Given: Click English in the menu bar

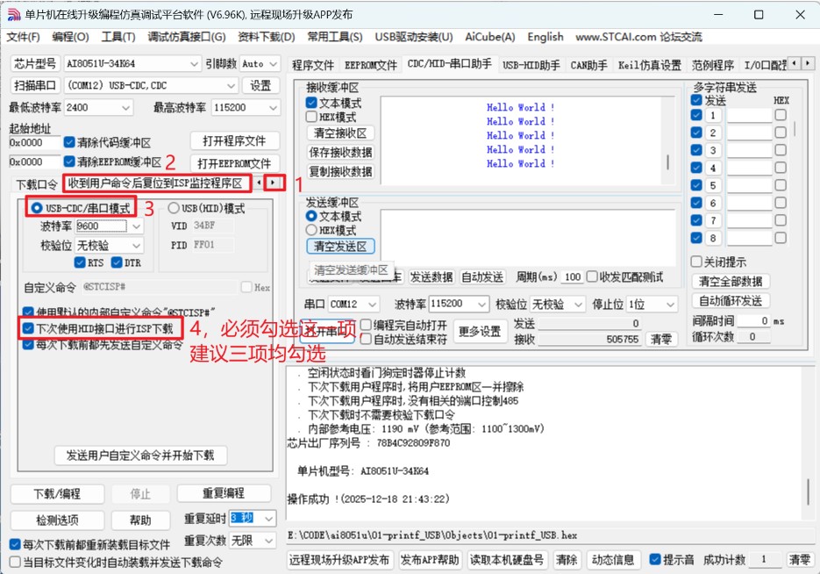Looking at the screenshot, I should tap(545, 37).
